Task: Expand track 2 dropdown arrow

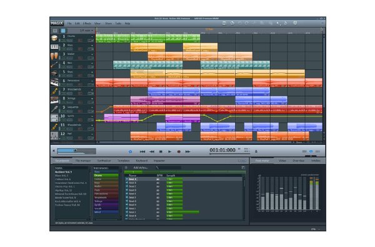Action: 92,46
